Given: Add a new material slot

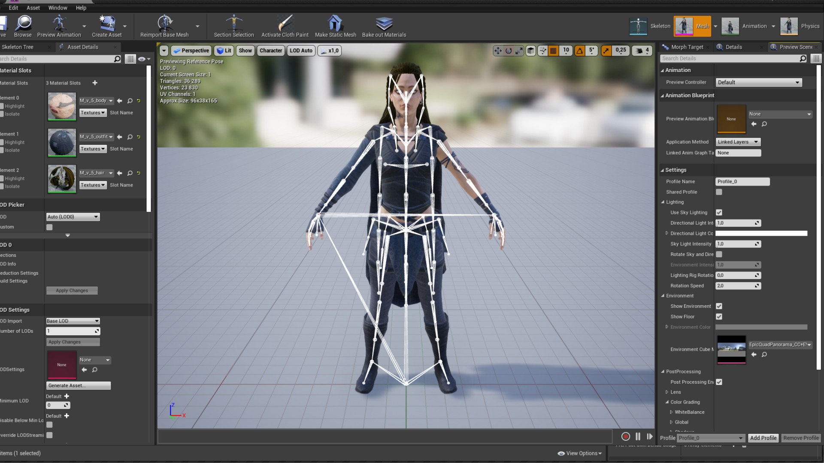Looking at the screenshot, I should (x=95, y=83).
